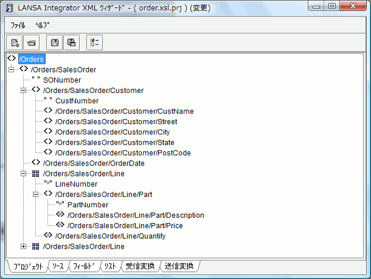Select the LineNumber attribute
The image size is (371, 279).
click(x=76, y=184)
